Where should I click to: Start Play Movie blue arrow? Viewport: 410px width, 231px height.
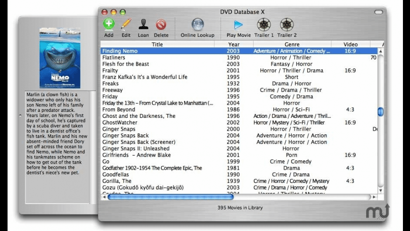(238, 25)
